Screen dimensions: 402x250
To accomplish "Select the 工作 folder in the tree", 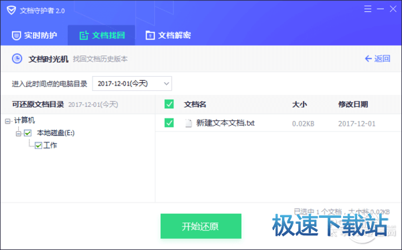I will pos(50,145).
